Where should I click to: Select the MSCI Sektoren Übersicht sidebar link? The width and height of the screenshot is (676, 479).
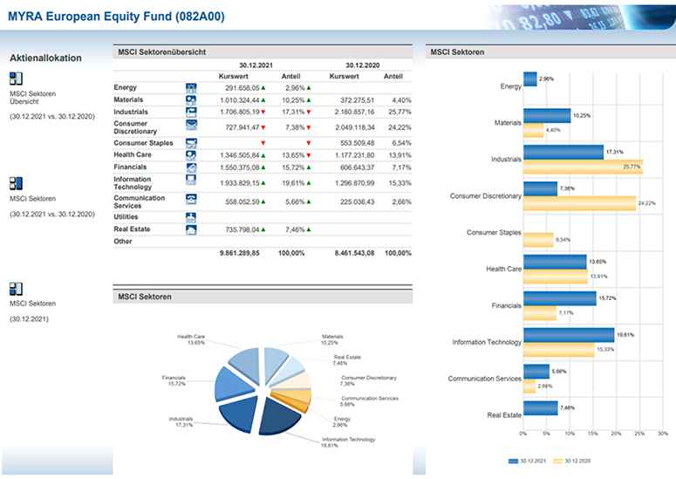point(31,95)
